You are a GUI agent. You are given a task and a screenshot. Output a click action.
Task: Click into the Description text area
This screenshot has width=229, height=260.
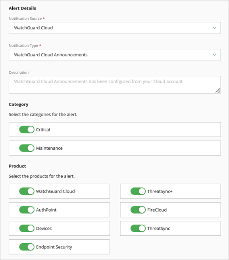[115, 85]
